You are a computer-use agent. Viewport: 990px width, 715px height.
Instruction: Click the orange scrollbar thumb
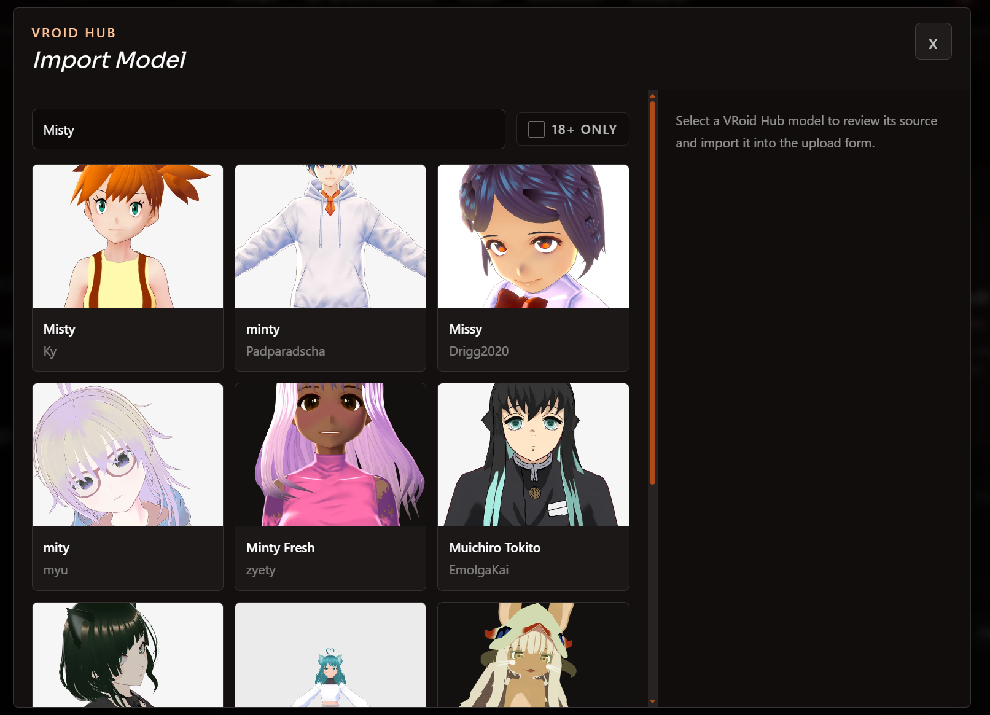652,292
